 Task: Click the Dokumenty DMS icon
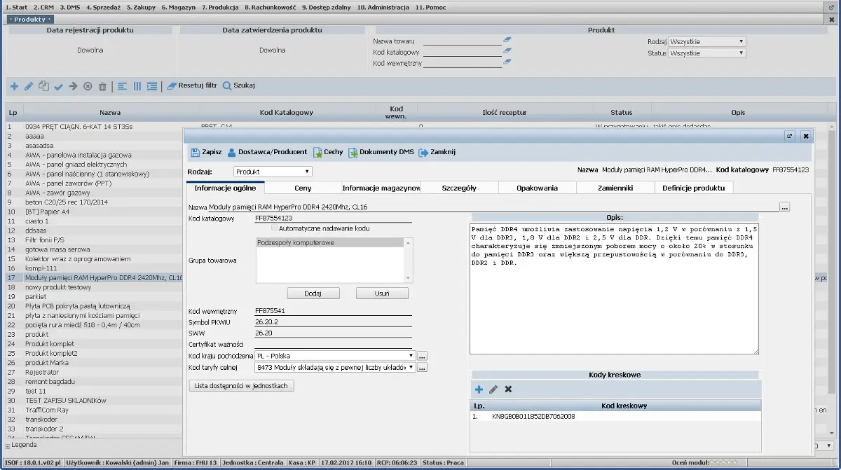[x=353, y=152]
